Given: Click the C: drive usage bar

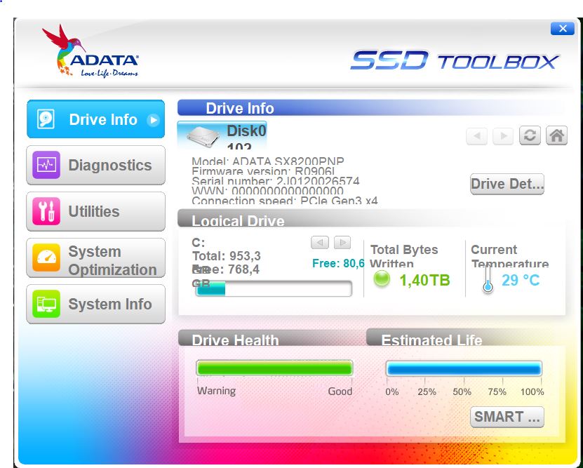Looking at the screenshot, I should [274, 288].
